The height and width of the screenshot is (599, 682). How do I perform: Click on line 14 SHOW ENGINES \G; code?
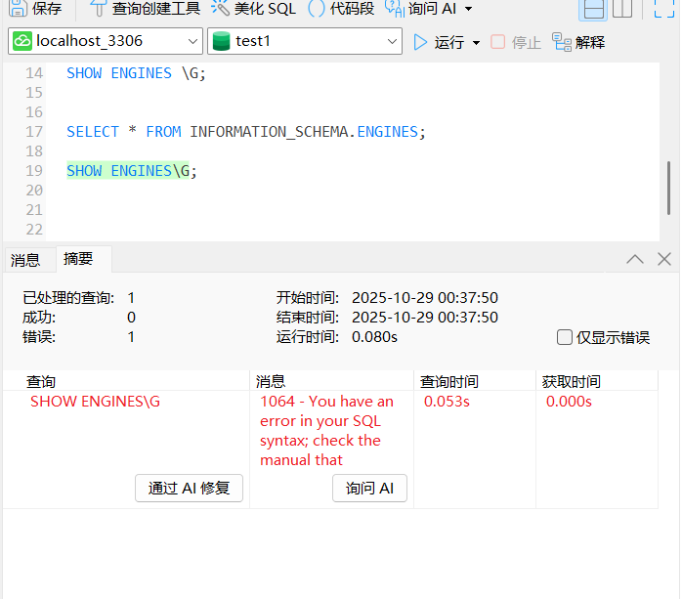click(x=136, y=73)
